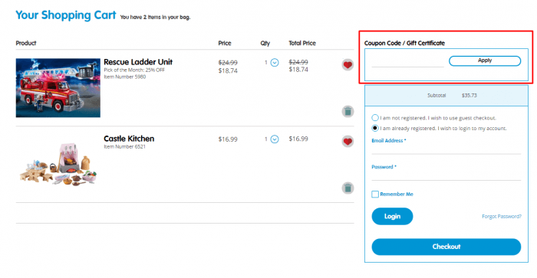537x278 pixels.
Task: Click Castle Kitchen heart wishlist icon
Action: [348, 141]
